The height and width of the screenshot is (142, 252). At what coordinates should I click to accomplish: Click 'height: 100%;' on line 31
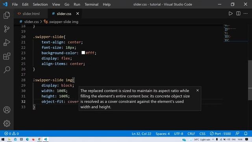pyautogui.click(x=56, y=96)
